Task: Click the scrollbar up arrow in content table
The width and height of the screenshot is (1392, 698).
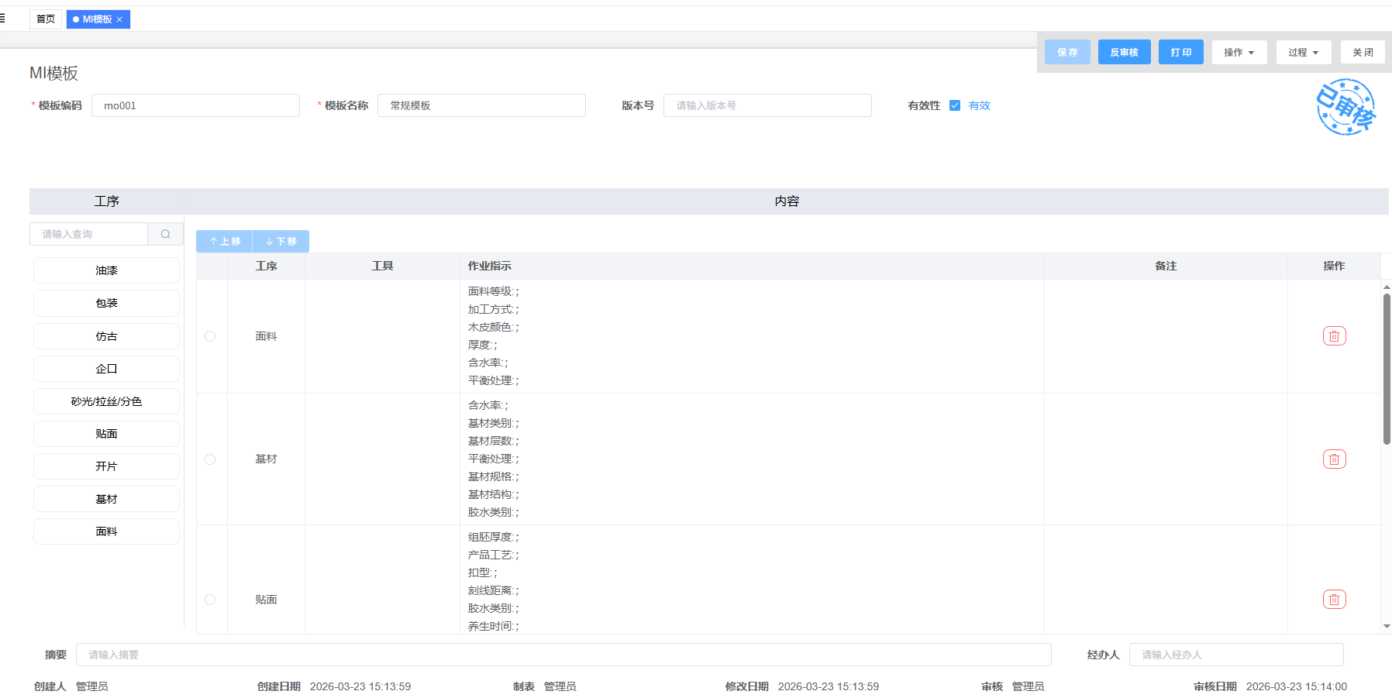Action: point(1386,287)
